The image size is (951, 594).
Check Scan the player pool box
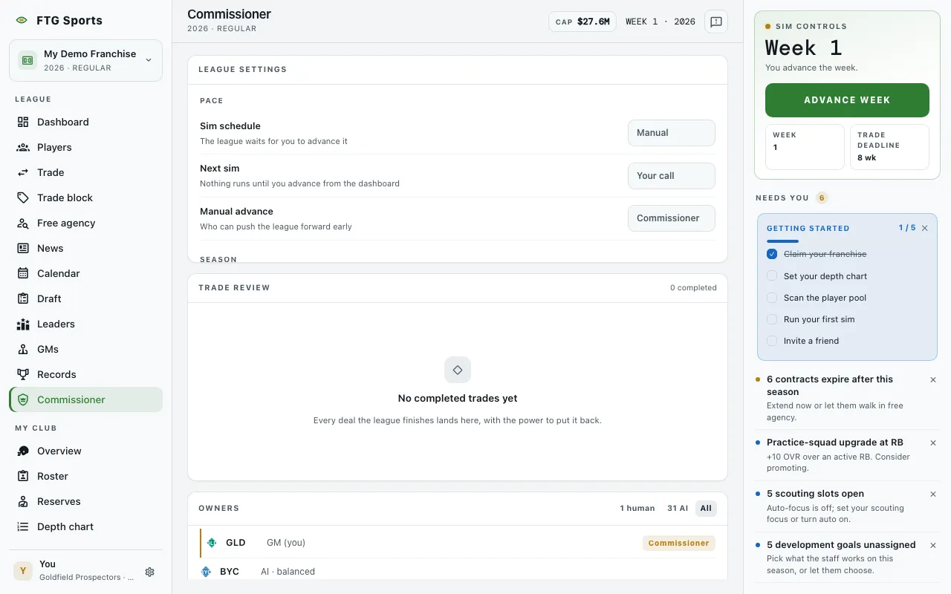(772, 297)
